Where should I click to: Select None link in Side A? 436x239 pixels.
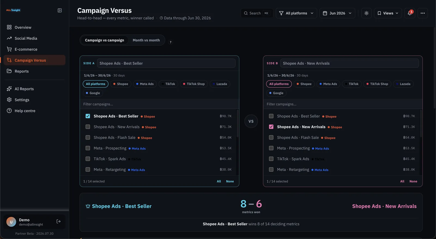click(x=230, y=181)
